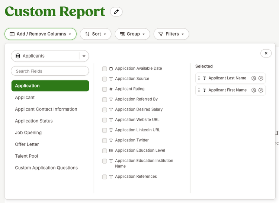This screenshot has width=279, height=203.
Task: Grab drag handle of Applicant Last Name
Action: coord(199,78)
